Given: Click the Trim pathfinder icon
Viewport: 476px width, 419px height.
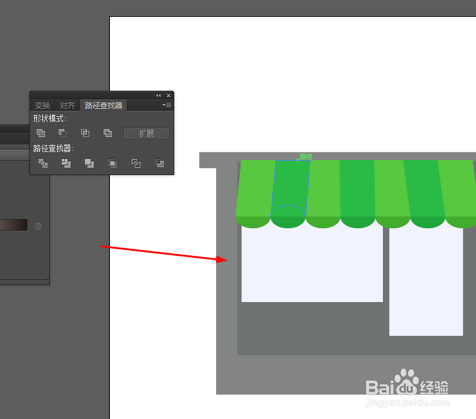Looking at the screenshot, I should (66, 163).
